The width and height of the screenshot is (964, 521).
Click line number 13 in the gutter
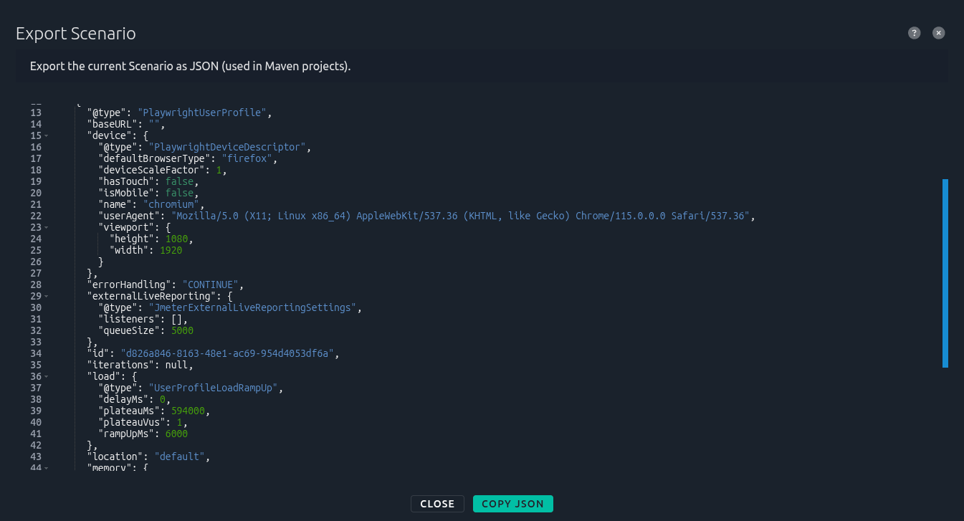(x=35, y=113)
